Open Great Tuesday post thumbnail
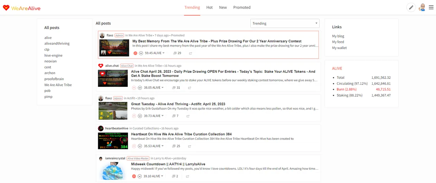This screenshot has width=436, height=183. click(x=113, y=111)
